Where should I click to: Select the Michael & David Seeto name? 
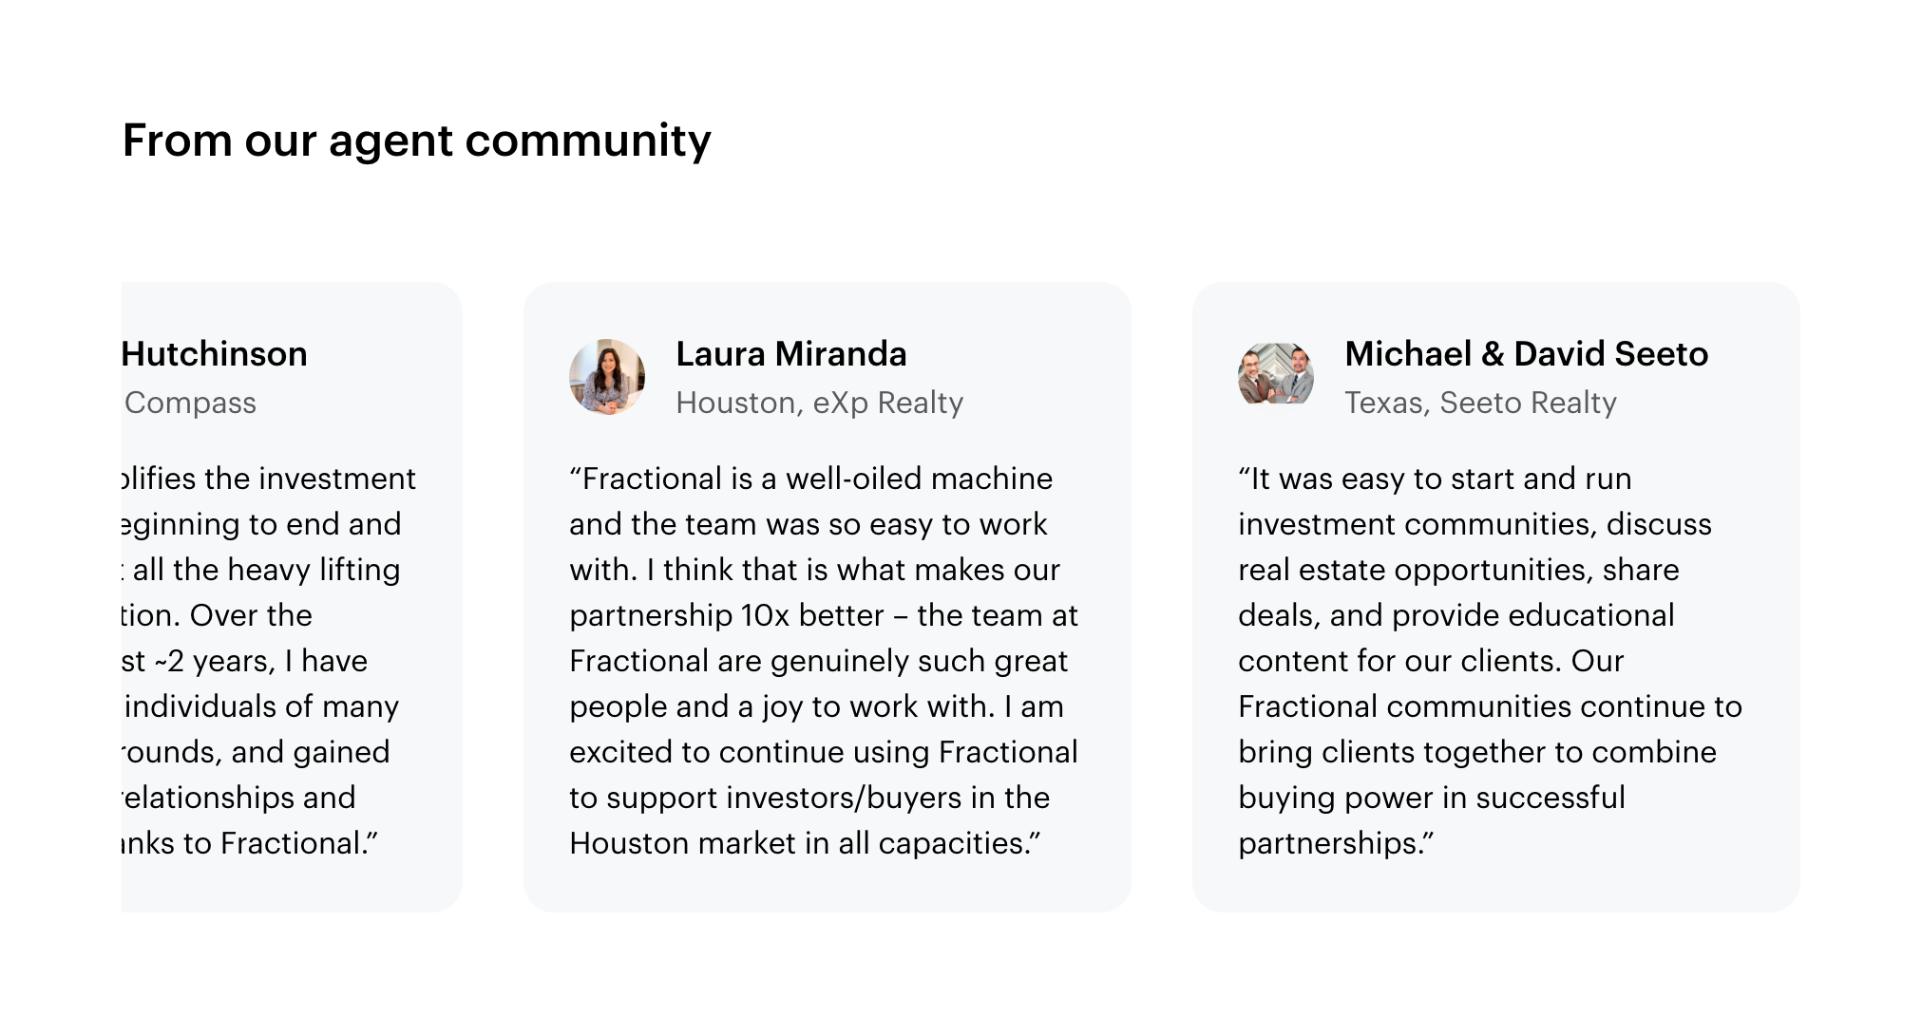pos(1526,354)
